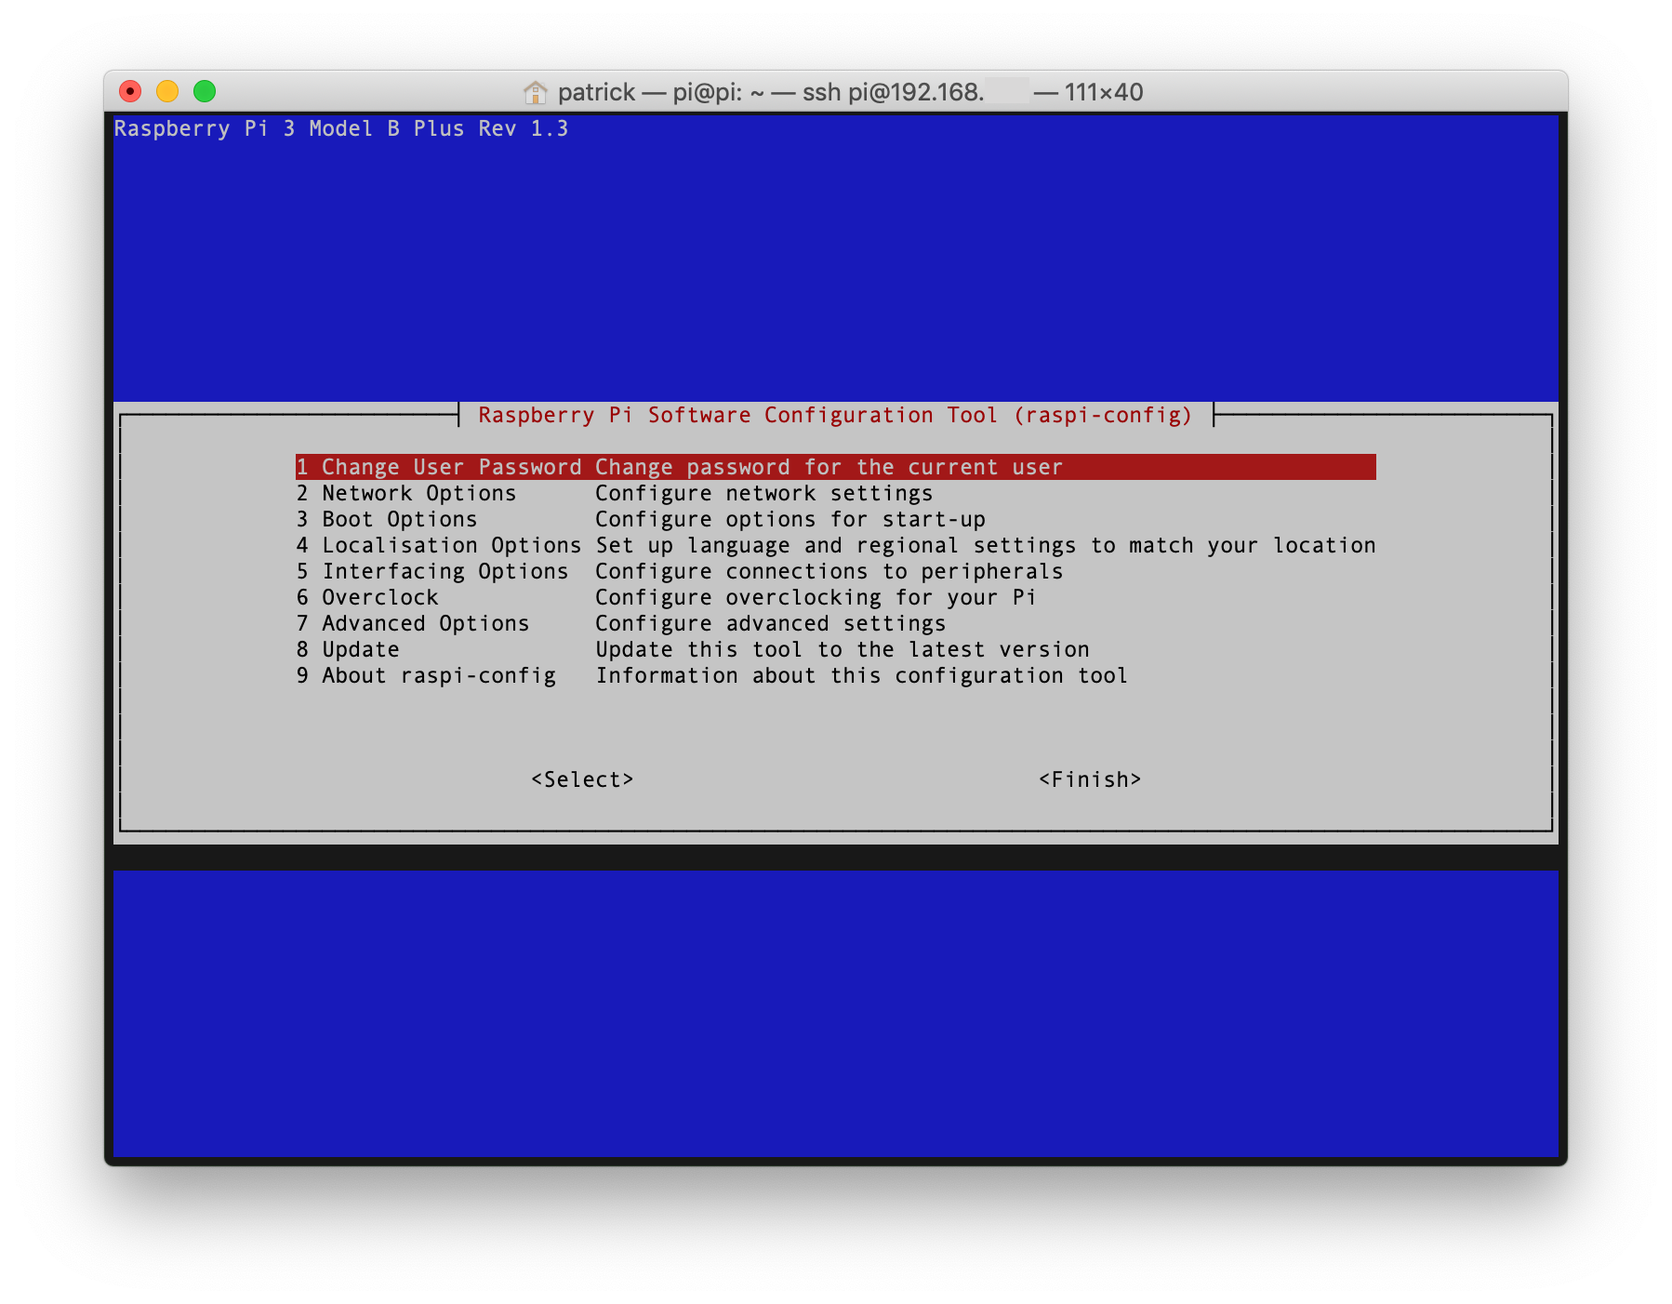Maximize terminal using the green button
Screen dimensions: 1672x1304
pyautogui.click(x=205, y=91)
